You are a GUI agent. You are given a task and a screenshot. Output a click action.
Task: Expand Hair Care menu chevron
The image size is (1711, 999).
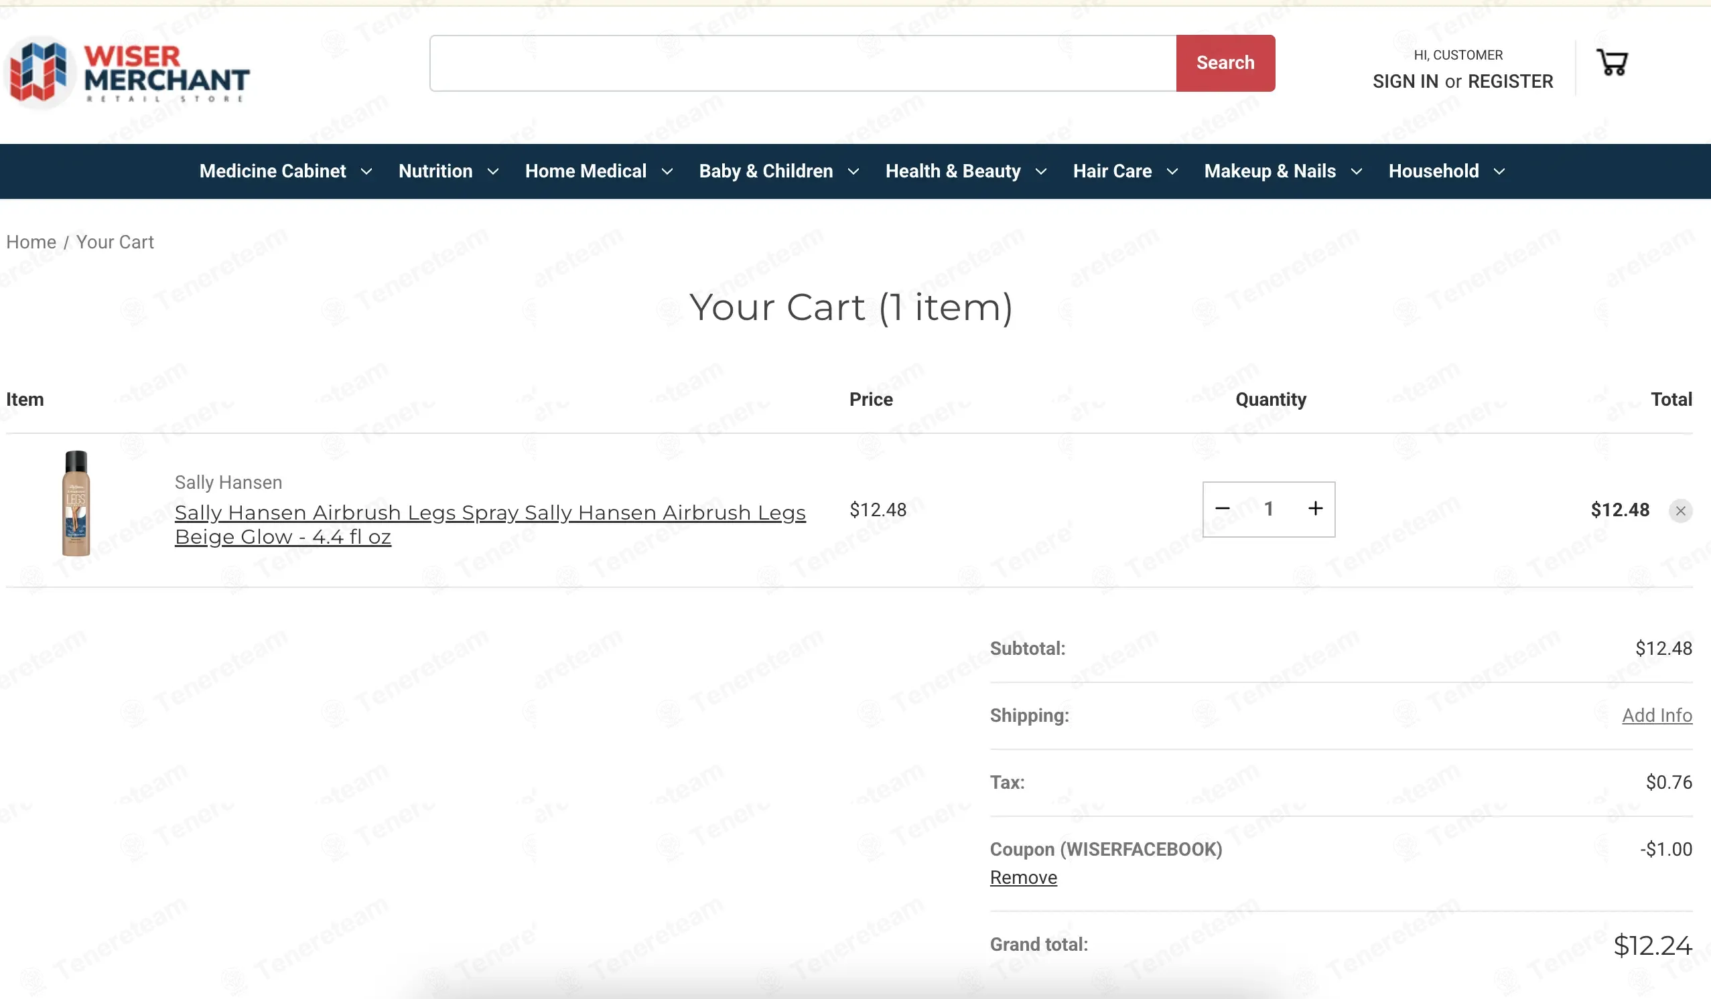tap(1172, 171)
